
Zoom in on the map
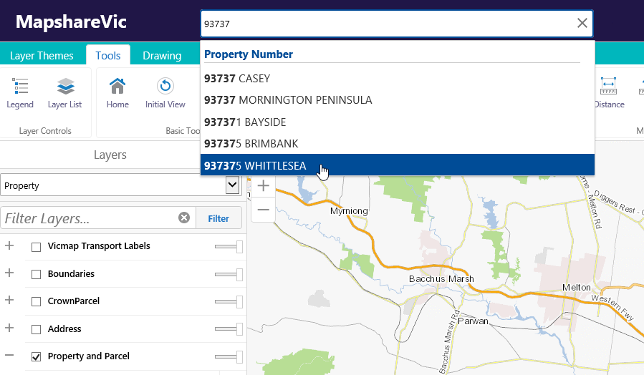pos(264,186)
